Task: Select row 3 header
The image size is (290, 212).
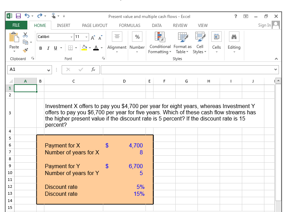Action: pyautogui.click(x=10, y=113)
